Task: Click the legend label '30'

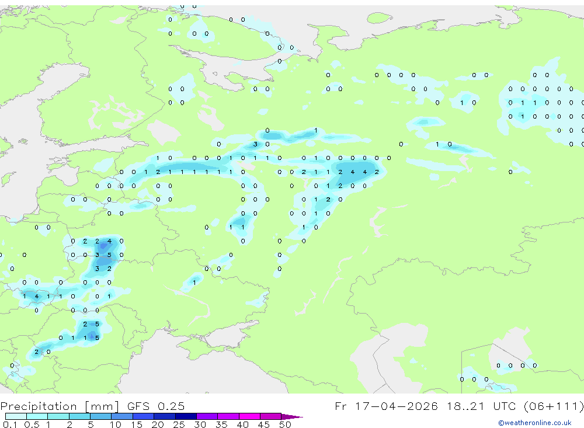Action: 200,424
